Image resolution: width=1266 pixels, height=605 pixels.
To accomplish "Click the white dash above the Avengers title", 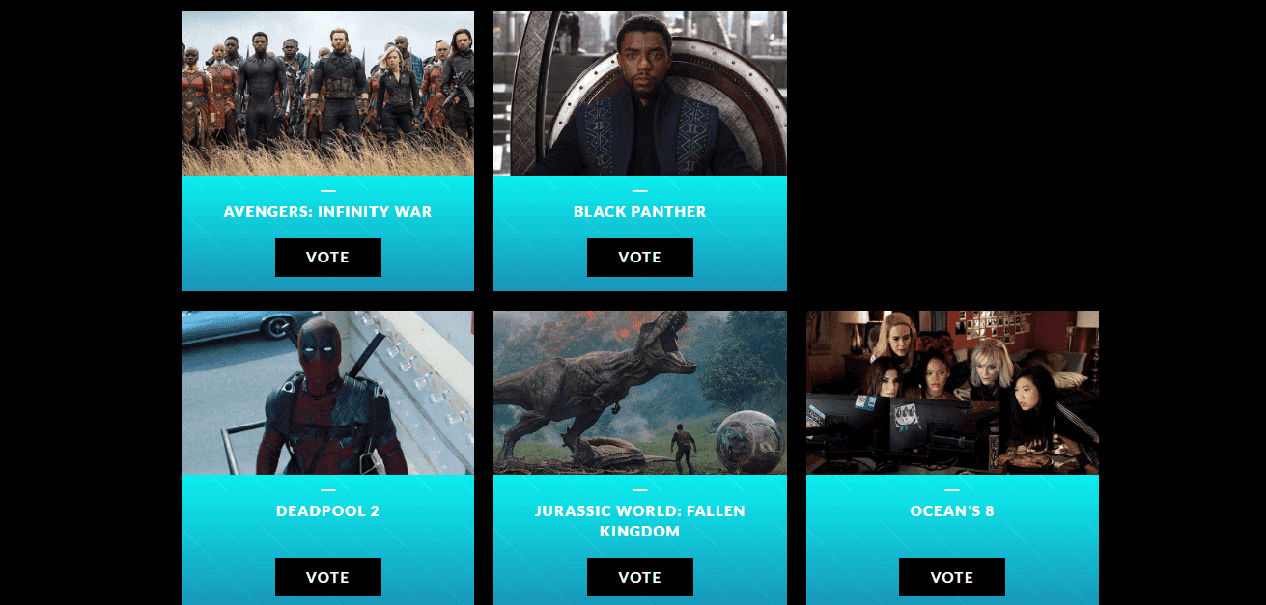I will click(327, 190).
